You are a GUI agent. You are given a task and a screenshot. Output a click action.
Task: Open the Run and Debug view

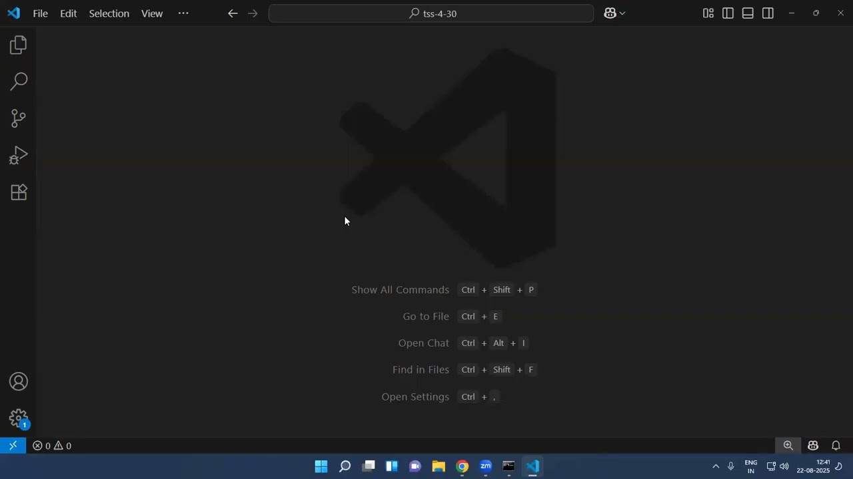(19, 156)
